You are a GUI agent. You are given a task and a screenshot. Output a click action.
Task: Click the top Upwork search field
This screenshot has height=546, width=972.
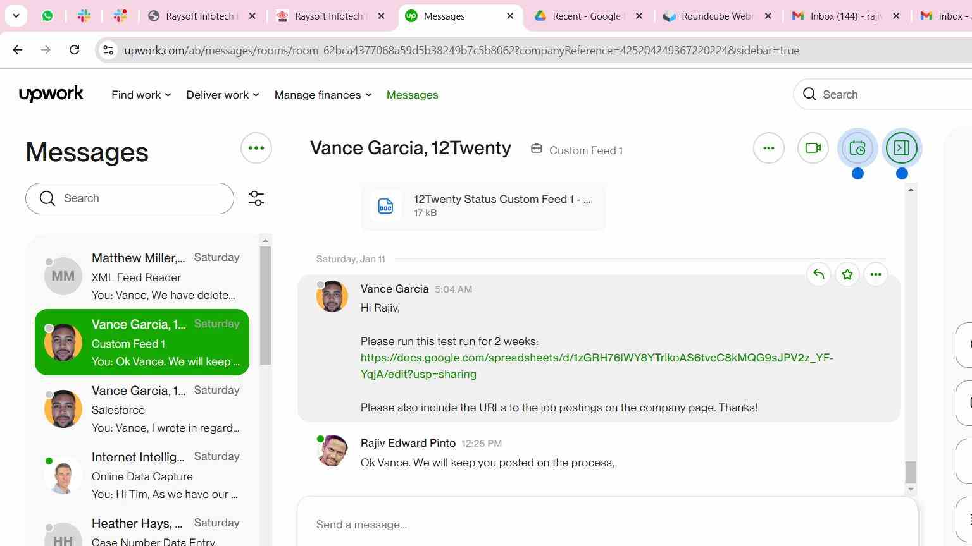(883, 94)
